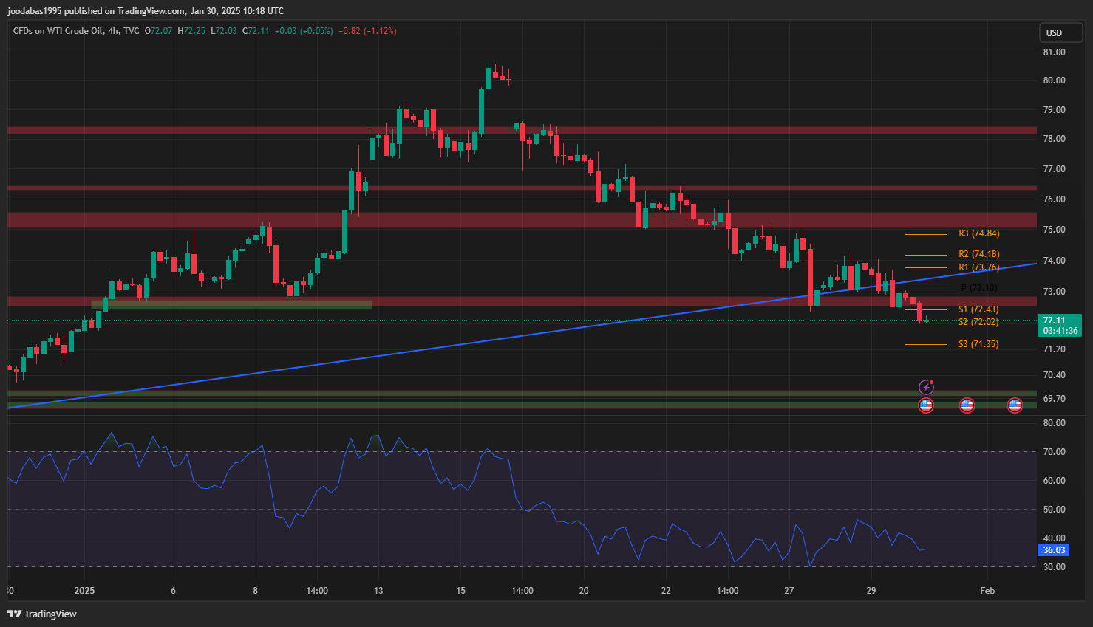
Task: Select the R2 (74.18) pivot label
Action: [978, 254]
